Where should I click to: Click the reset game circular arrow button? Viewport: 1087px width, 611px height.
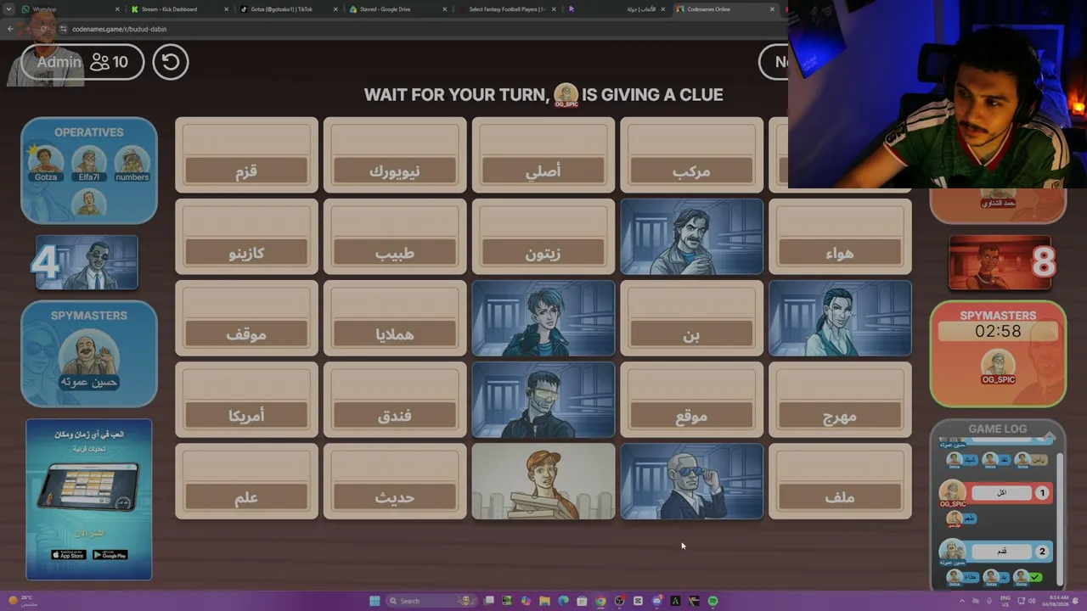pos(171,62)
